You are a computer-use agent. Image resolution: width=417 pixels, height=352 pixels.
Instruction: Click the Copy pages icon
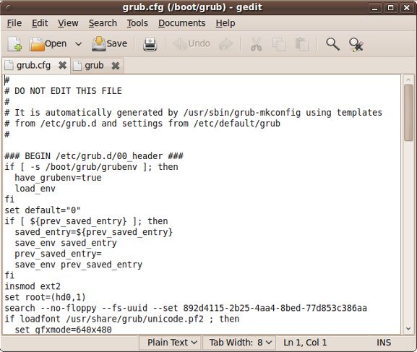pyautogui.click(x=279, y=44)
